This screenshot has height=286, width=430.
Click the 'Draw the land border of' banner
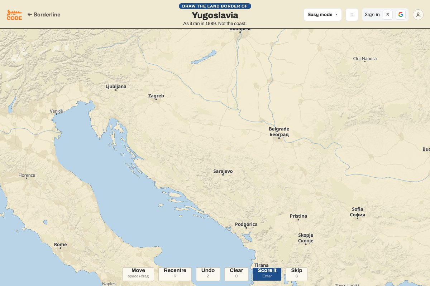[x=215, y=6]
